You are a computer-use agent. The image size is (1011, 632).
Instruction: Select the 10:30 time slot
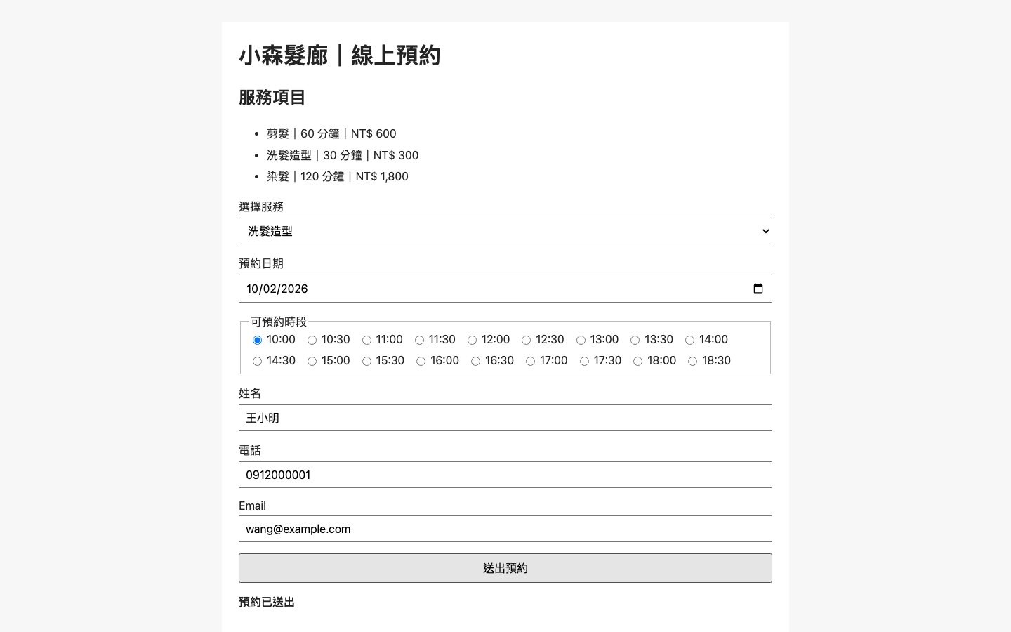[x=312, y=340]
